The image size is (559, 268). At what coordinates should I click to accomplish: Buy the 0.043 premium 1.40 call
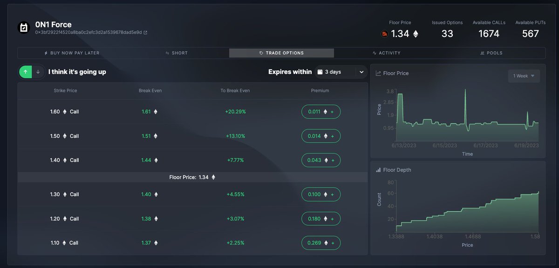coord(321,160)
